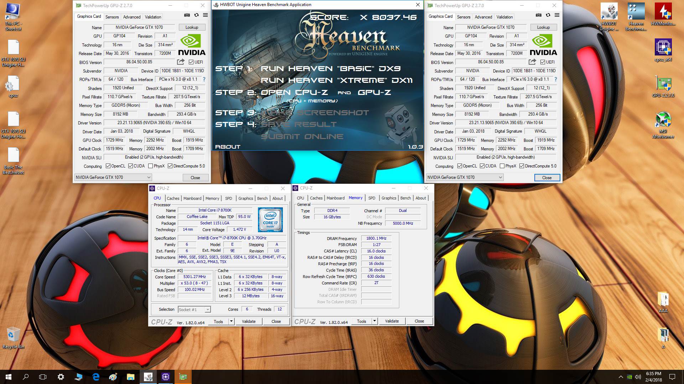Open the hamburger menu in right GPU-Z window
684x384 pixels.
557,15
